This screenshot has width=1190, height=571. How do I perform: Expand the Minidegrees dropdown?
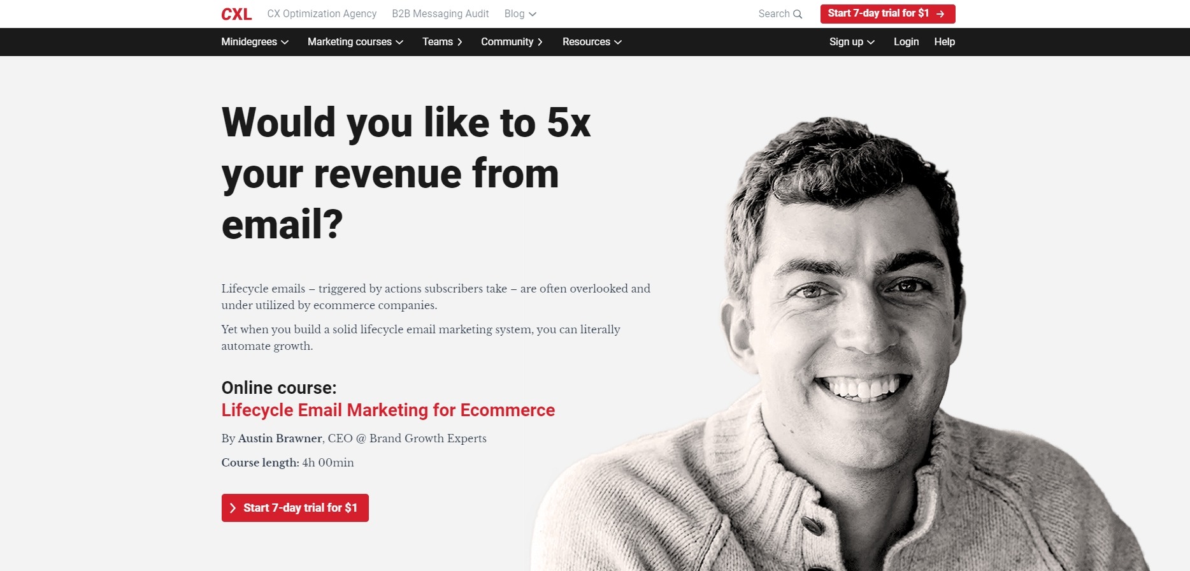[255, 42]
